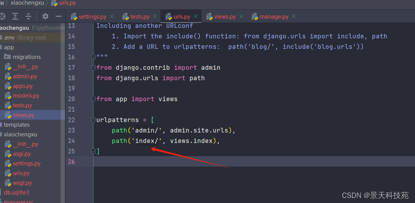Select the templates folder
Screen dimensions: 415x203
17,125
